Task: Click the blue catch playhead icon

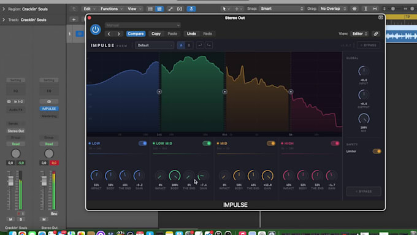Action: tap(191, 9)
